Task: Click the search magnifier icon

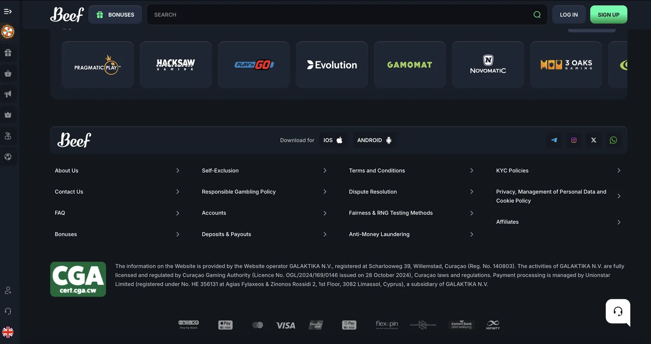Action: pos(537,15)
